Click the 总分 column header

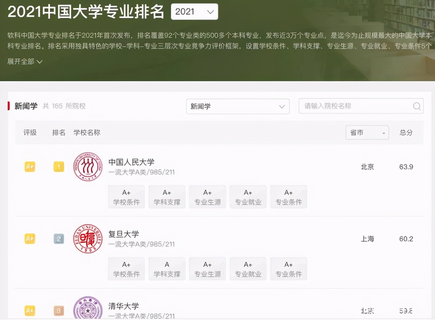(x=405, y=132)
